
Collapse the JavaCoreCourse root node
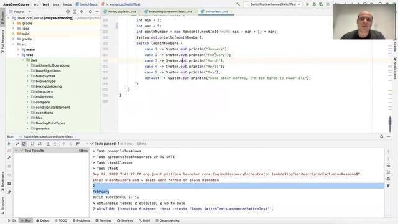(x=9, y=18)
